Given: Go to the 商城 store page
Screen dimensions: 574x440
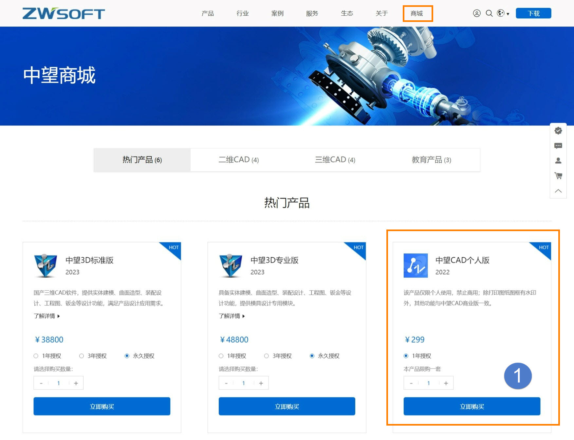Looking at the screenshot, I should coord(417,13).
